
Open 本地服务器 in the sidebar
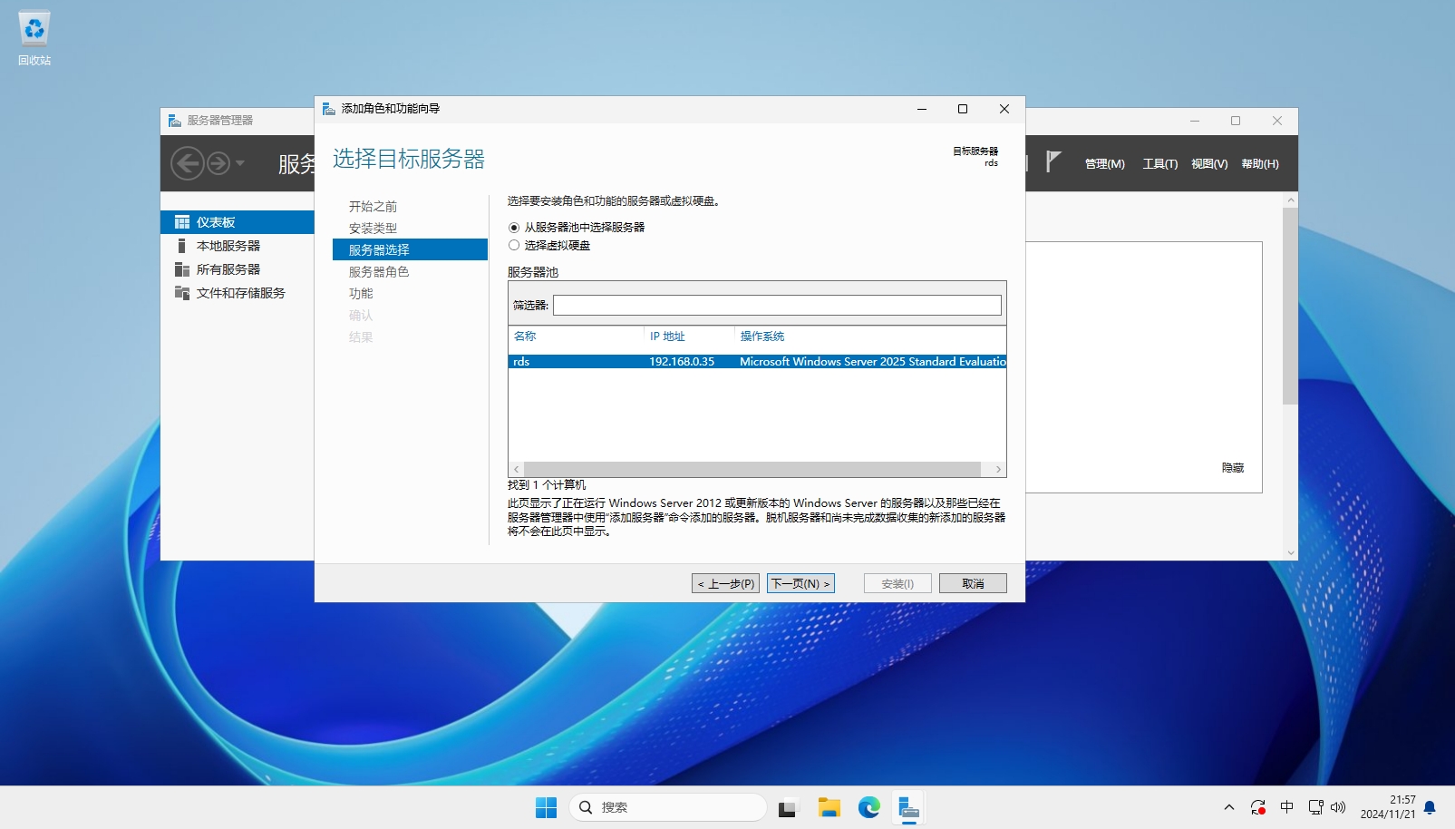click(228, 246)
